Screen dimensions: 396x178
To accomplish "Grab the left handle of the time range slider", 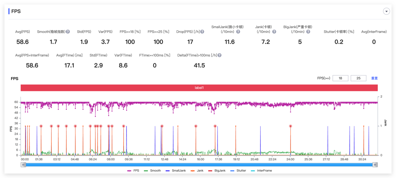I will click(24, 165).
